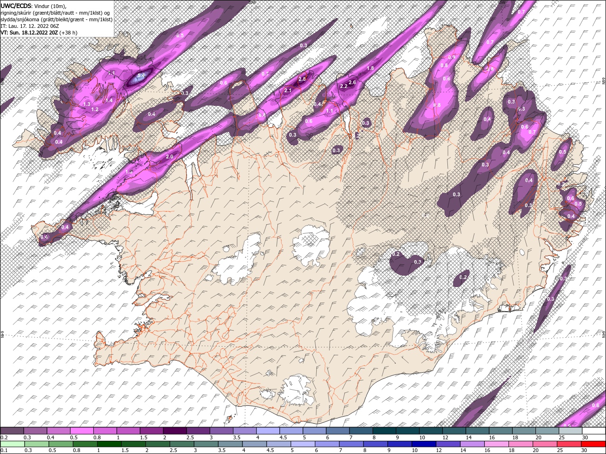Pick the slate blue 6 snow swatch

tap(337, 431)
